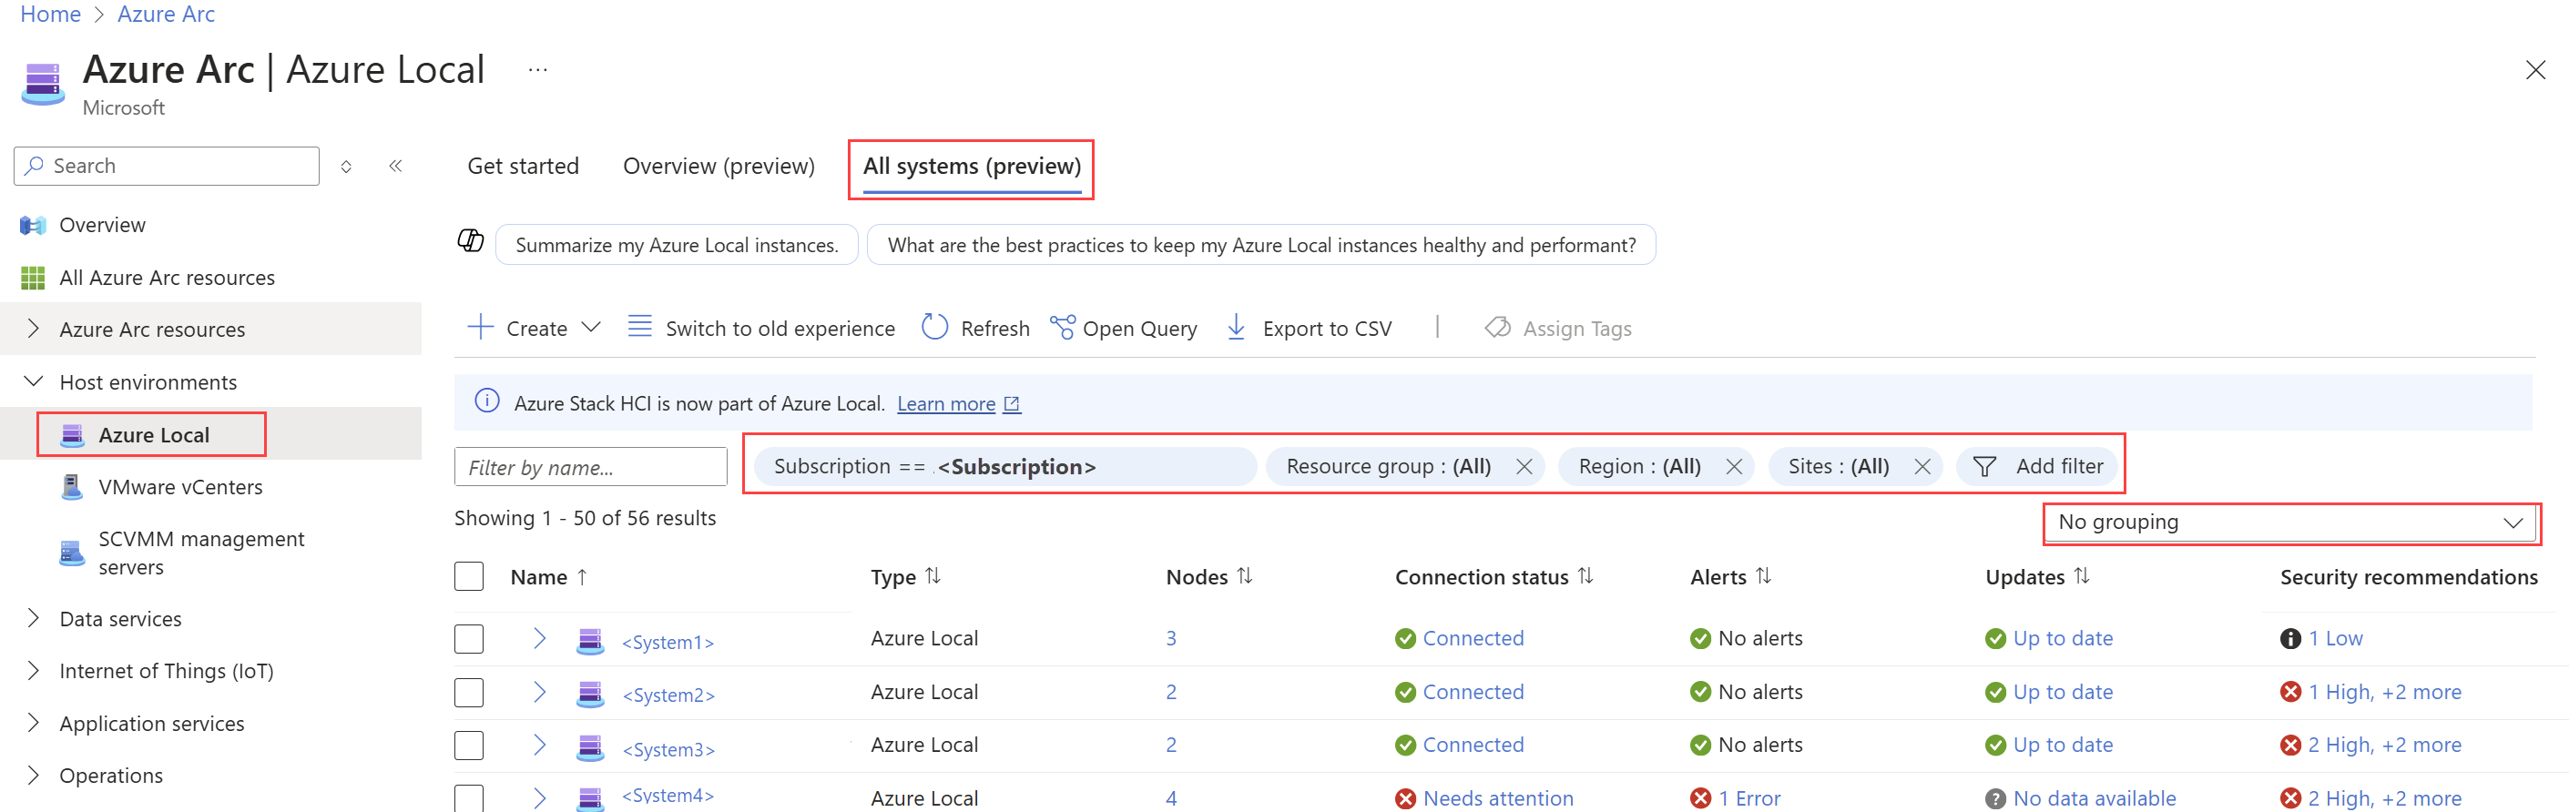The height and width of the screenshot is (812, 2569).
Task: Expand the Application services section
Action: point(33,724)
